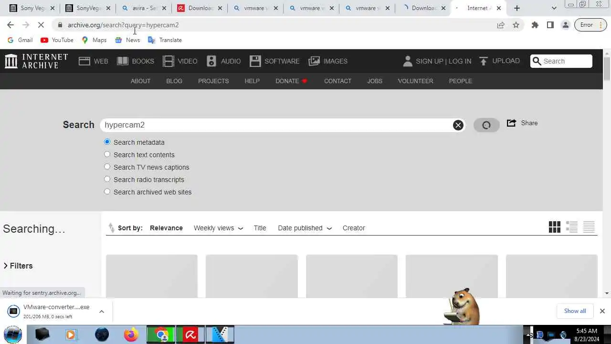Close the downloads bar
The image size is (611, 344).
(x=602, y=311)
